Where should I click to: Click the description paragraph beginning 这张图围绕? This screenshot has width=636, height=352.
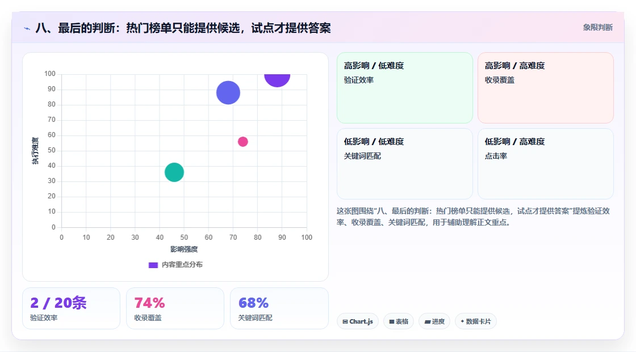tap(473, 217)
